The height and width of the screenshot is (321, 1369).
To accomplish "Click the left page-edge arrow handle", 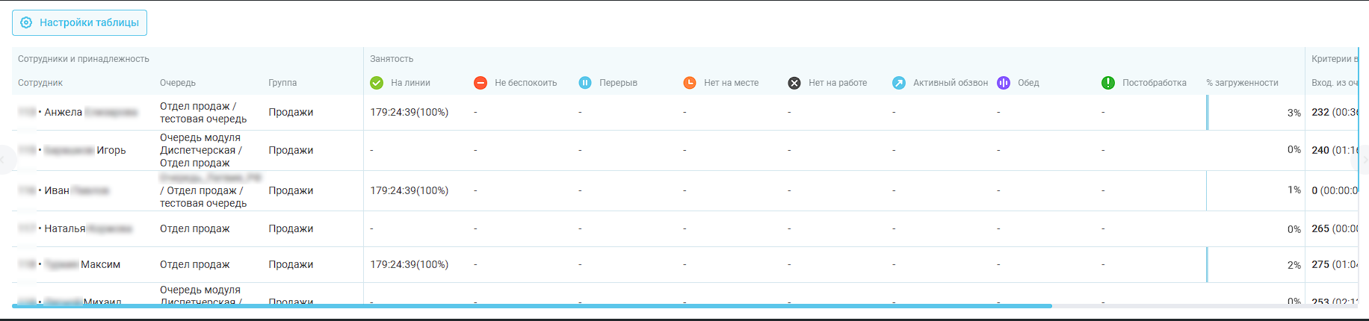I will point(4,160).
